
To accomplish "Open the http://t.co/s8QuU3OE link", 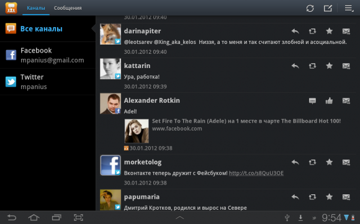I will coord(256,173).
